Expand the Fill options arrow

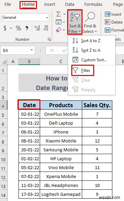[x=64, y=22]
